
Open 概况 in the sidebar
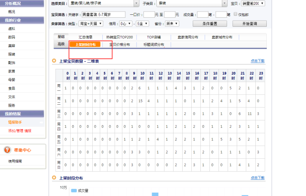(x=11, y=11)
